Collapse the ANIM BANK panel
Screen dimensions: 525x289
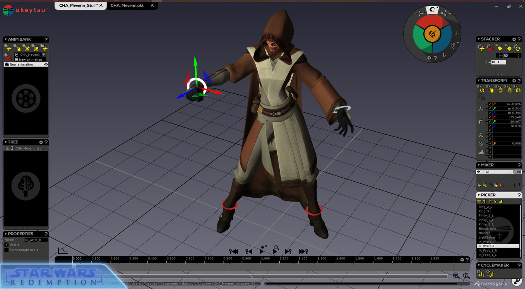coord(6,39)
